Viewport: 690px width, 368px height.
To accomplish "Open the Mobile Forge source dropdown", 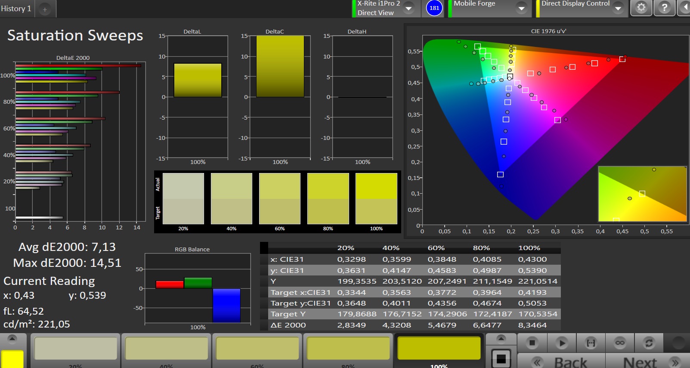I will tap(521, 8).
